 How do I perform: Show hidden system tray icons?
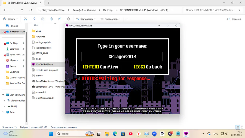pyautogui.click(x=203, y=134)
